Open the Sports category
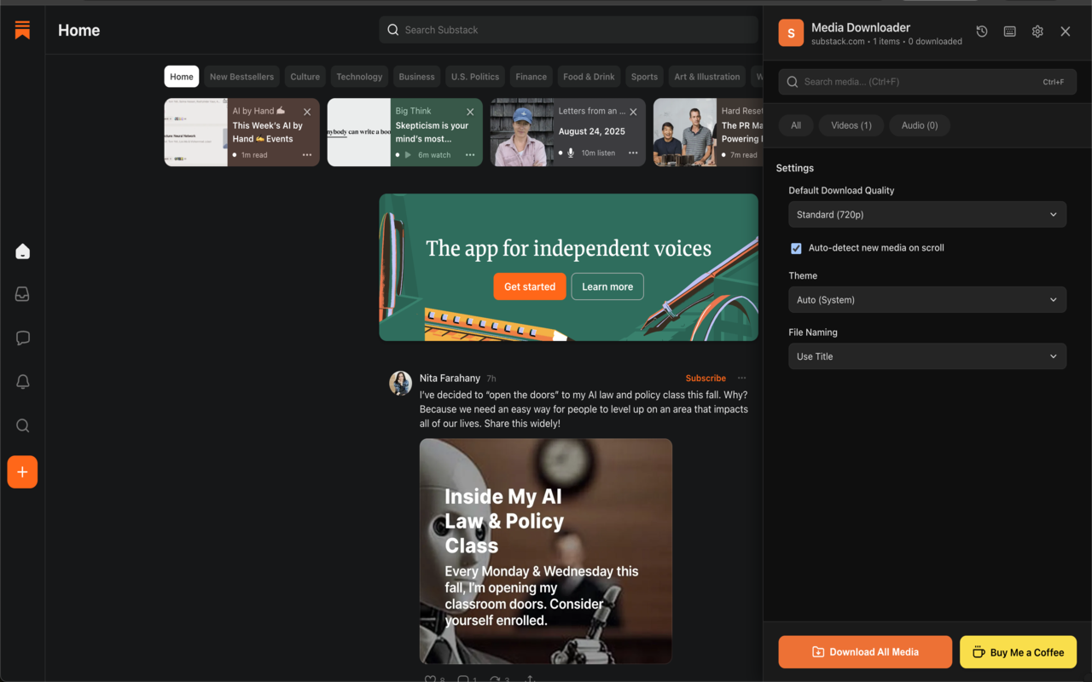Image resolution: width=1092 pixels, height=682 pixels. (x=644, y=77)
